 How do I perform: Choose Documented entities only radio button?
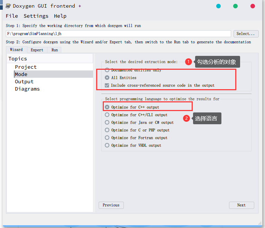107,70
